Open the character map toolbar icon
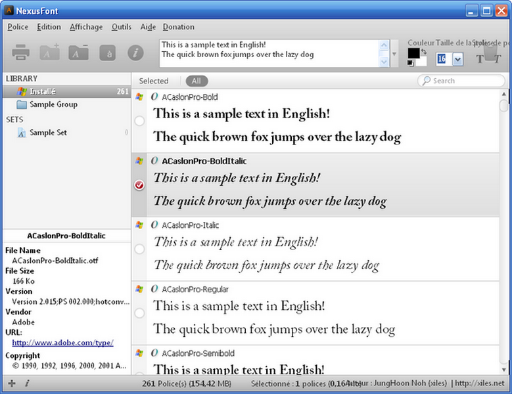 tap(108, 53)
